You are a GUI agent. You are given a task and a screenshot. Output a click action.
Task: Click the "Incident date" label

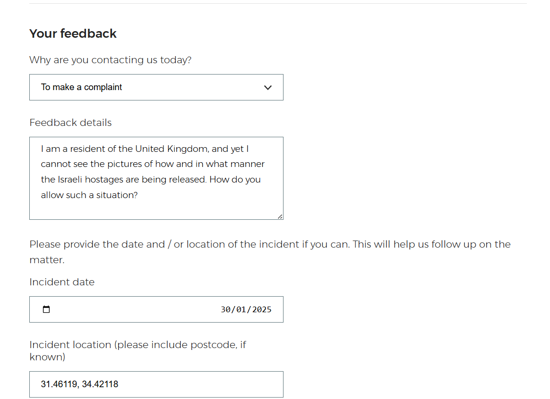pyautogui.click(x=62, y=282)
